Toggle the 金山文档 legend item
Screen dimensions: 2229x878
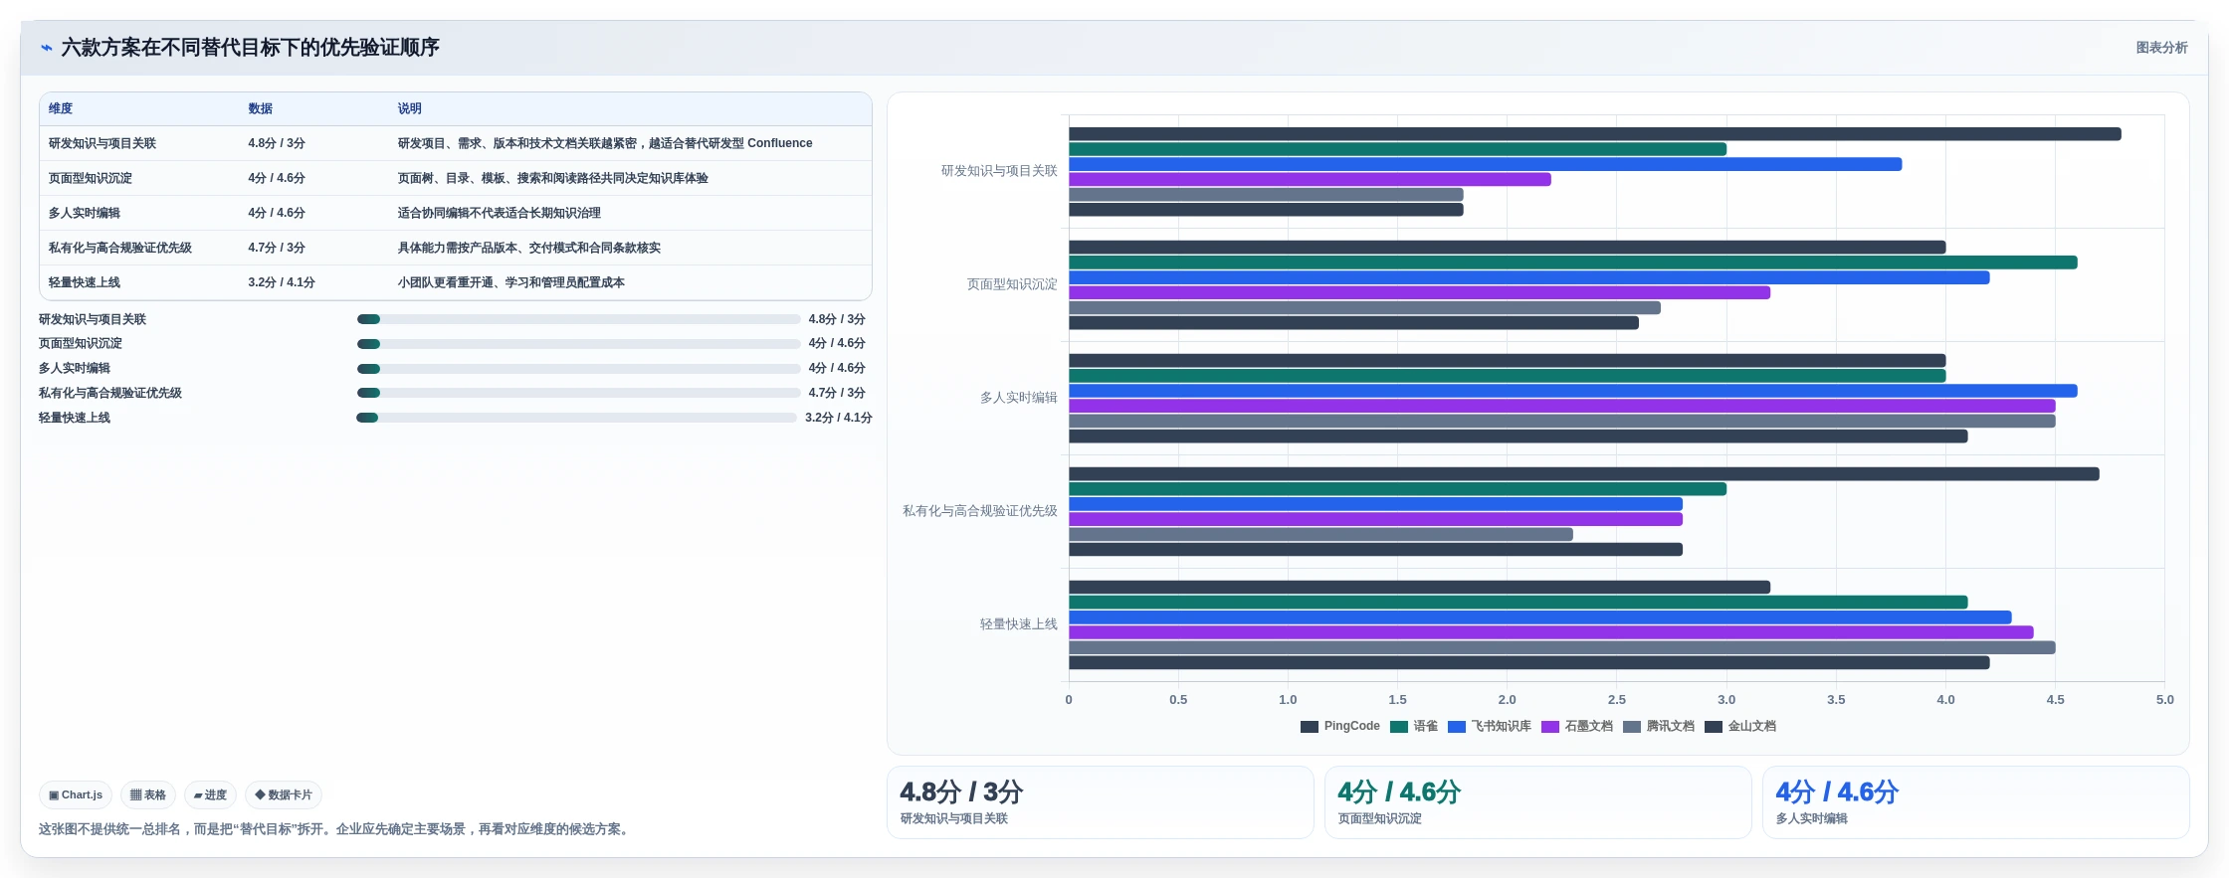click(1740, 726)
